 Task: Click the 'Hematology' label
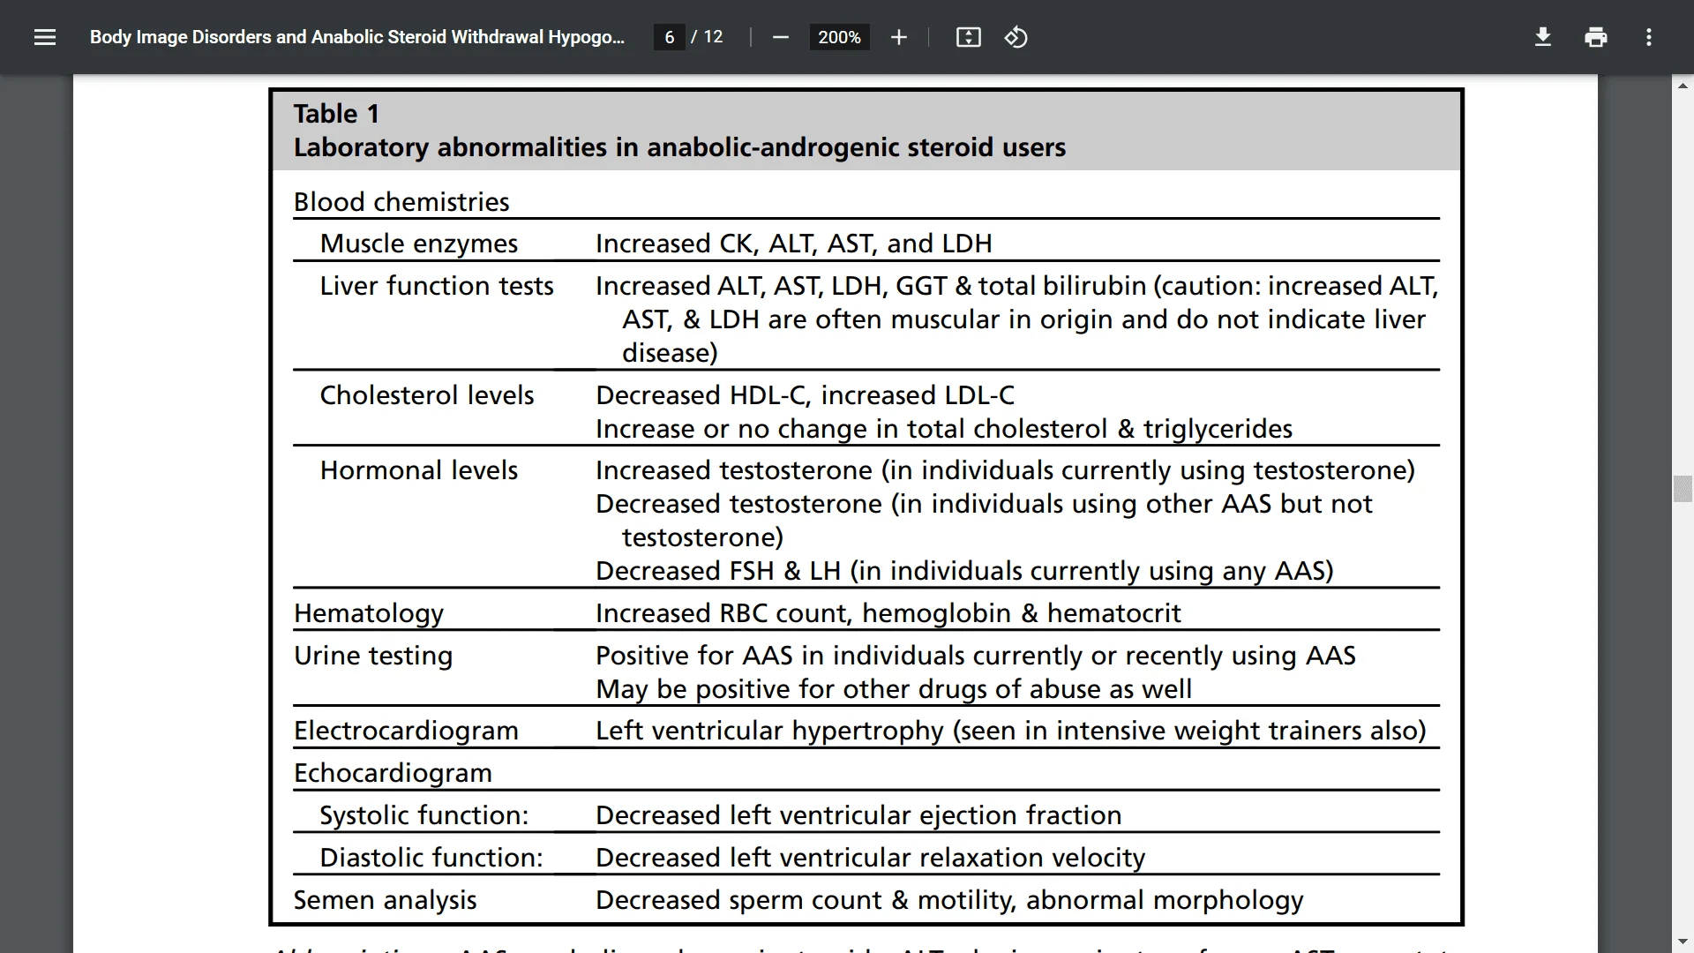(369, 613)
